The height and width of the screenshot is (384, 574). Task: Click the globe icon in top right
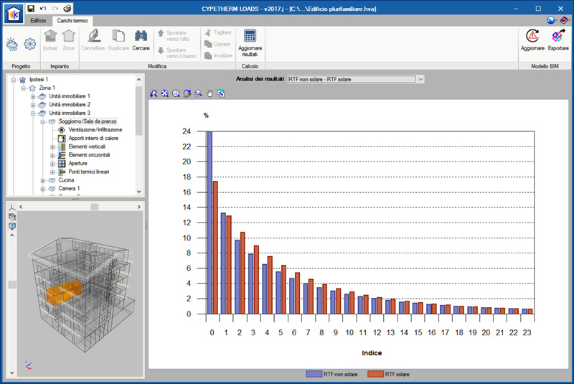tap(551, 21)
